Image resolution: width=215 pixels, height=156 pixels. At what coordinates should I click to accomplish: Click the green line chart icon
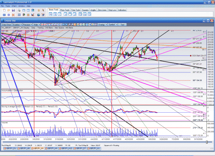84,25
